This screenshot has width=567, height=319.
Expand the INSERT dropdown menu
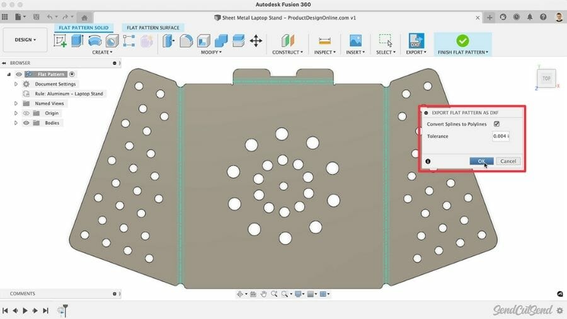[355, 52]
